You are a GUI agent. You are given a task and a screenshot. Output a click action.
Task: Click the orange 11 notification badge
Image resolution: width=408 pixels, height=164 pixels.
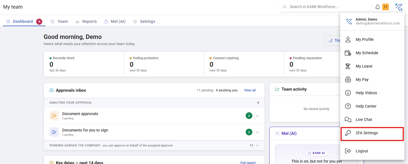[385, 7]
